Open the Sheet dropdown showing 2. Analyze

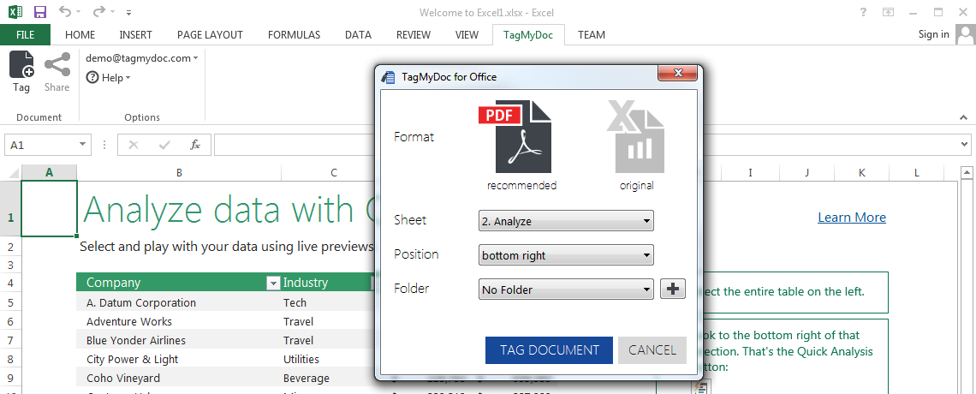coord(566,221)
